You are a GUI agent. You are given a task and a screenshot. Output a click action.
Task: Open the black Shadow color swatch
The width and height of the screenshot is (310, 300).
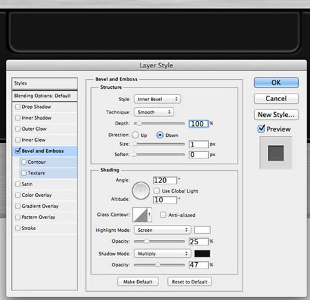tap(203, 253)
